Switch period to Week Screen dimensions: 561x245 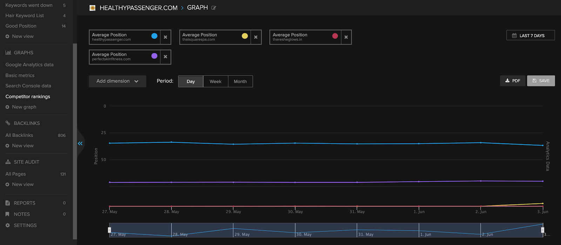pos(215,81)
